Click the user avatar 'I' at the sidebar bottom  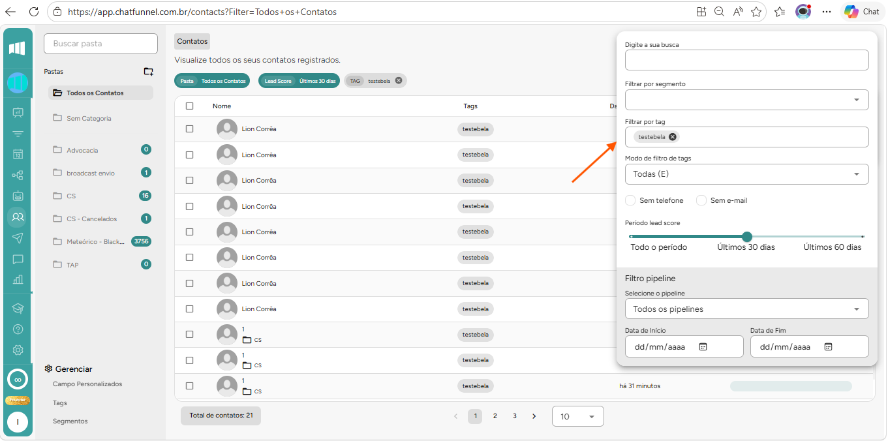[18, 422]
